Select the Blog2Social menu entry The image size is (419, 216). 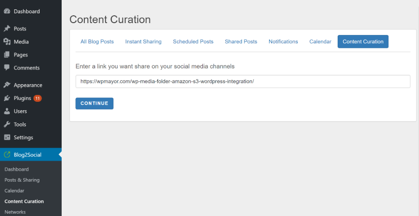coord(31,154)
